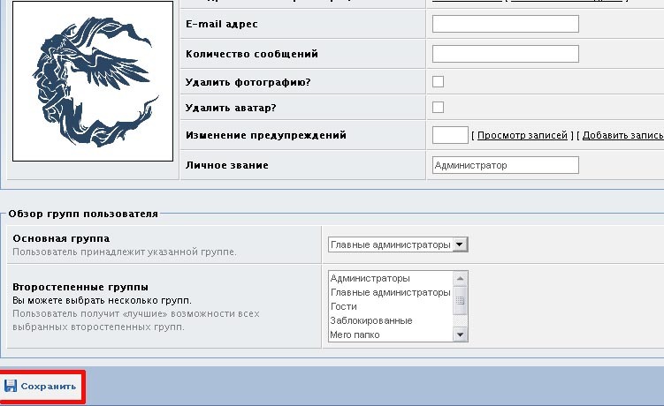The width and height of the screenshot is (664, 406).
Task: Check the 'Удалить фотографию?' checkbox
Action: pos(438,82)
